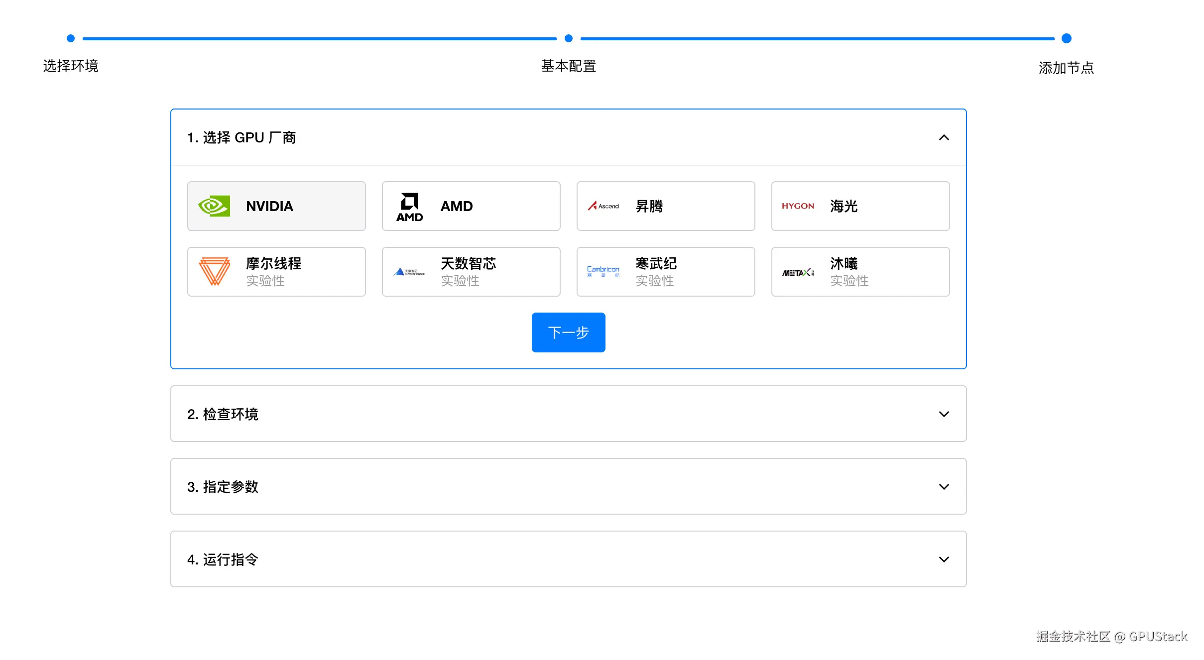Expand the 检查环境 section
The height and width of the screenshot is (660, 1204).
[x=944, y=414]
